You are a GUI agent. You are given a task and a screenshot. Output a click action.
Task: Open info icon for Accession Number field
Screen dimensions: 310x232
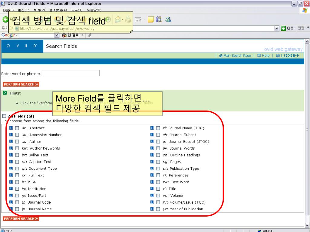(x=11, y=134)
